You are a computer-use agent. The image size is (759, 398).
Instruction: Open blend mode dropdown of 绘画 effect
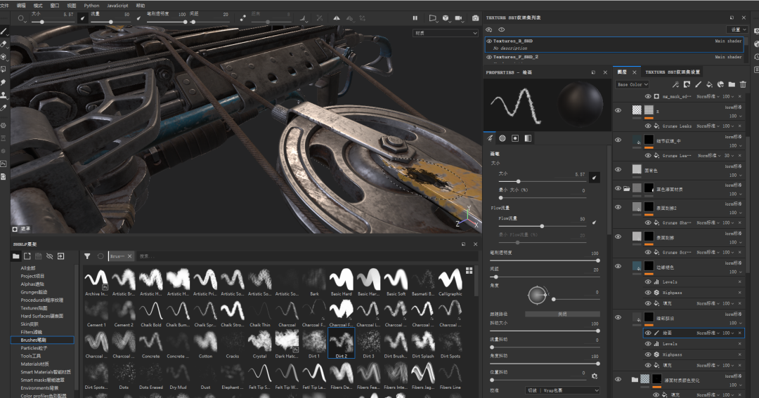(x=707, y=333)
